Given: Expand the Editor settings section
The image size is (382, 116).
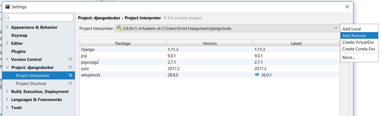Looking at the screenshot, I should tap(7, 43).
